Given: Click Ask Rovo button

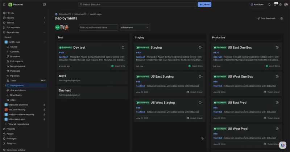Looking at the screenshot, I should [257, 4].
